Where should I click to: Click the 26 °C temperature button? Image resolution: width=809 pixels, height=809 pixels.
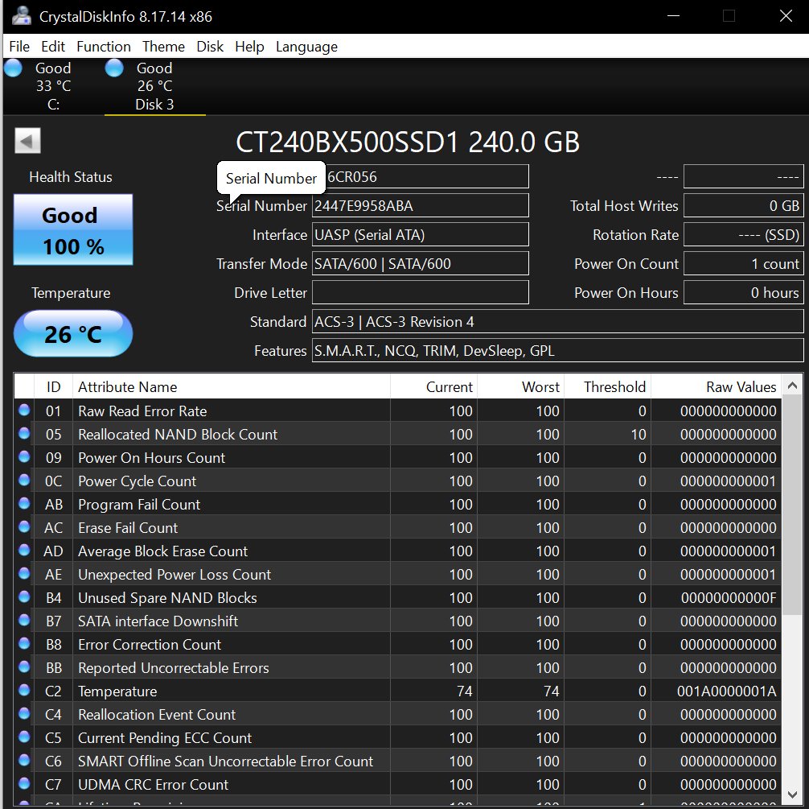[72, 334]
